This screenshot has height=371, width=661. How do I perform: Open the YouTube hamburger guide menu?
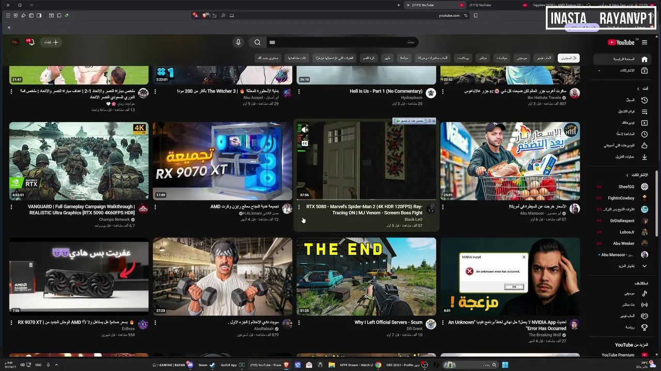[x=644, y=42]
